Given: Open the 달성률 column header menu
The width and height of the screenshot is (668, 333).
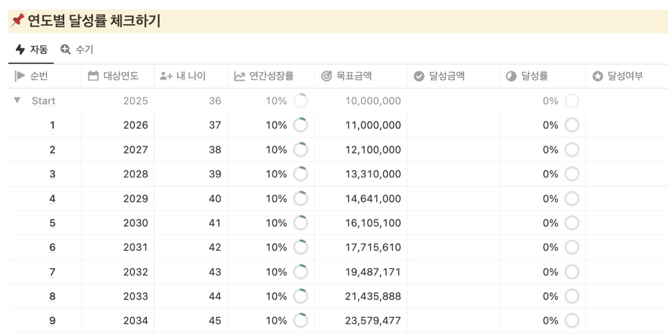Looking at the screenshot, I should (x=542, y=76).
